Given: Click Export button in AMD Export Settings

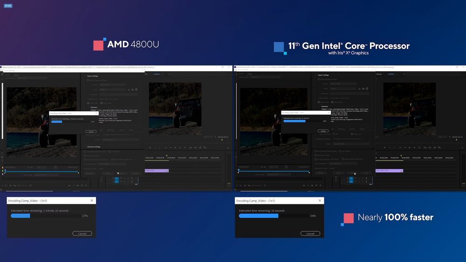Looking at the screenshot, I should coord(122,173).
